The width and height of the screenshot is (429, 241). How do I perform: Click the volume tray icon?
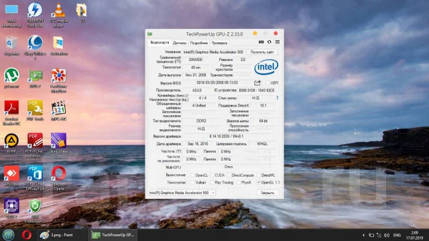coord(387,235)
